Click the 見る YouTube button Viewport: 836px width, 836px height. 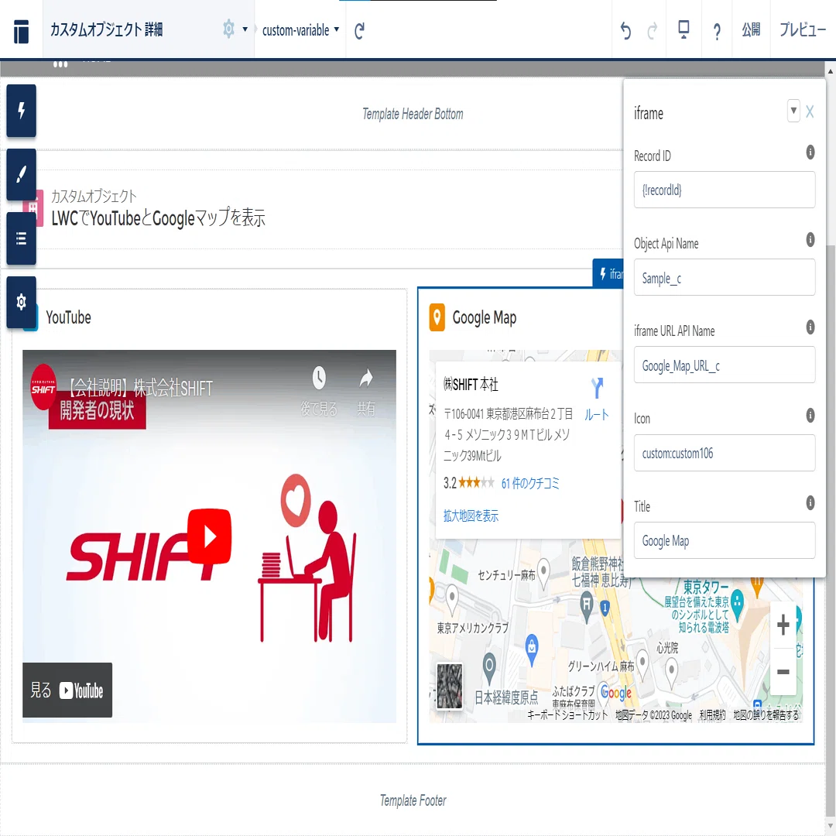[x=67, y=690]
